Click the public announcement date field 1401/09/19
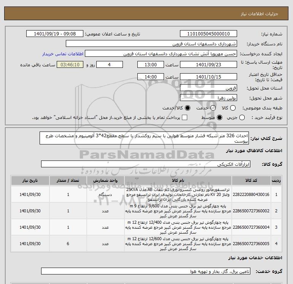 [55, 34]
